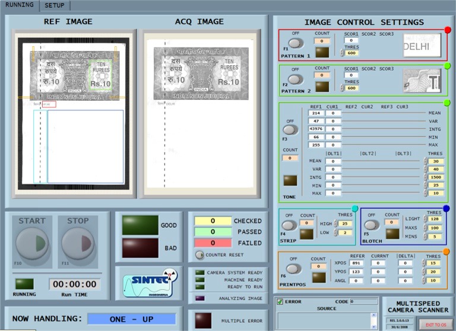456x331 pixels.
Task: Click the green dot on PATTERN 2 panel
Action: tap(447, 66)
